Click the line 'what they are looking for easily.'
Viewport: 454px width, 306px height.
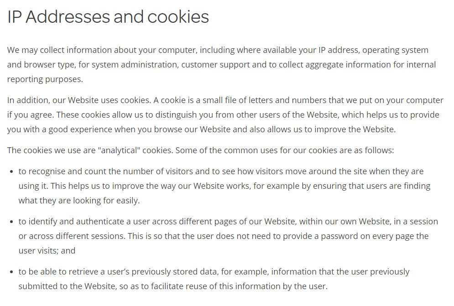pos(79,200)
